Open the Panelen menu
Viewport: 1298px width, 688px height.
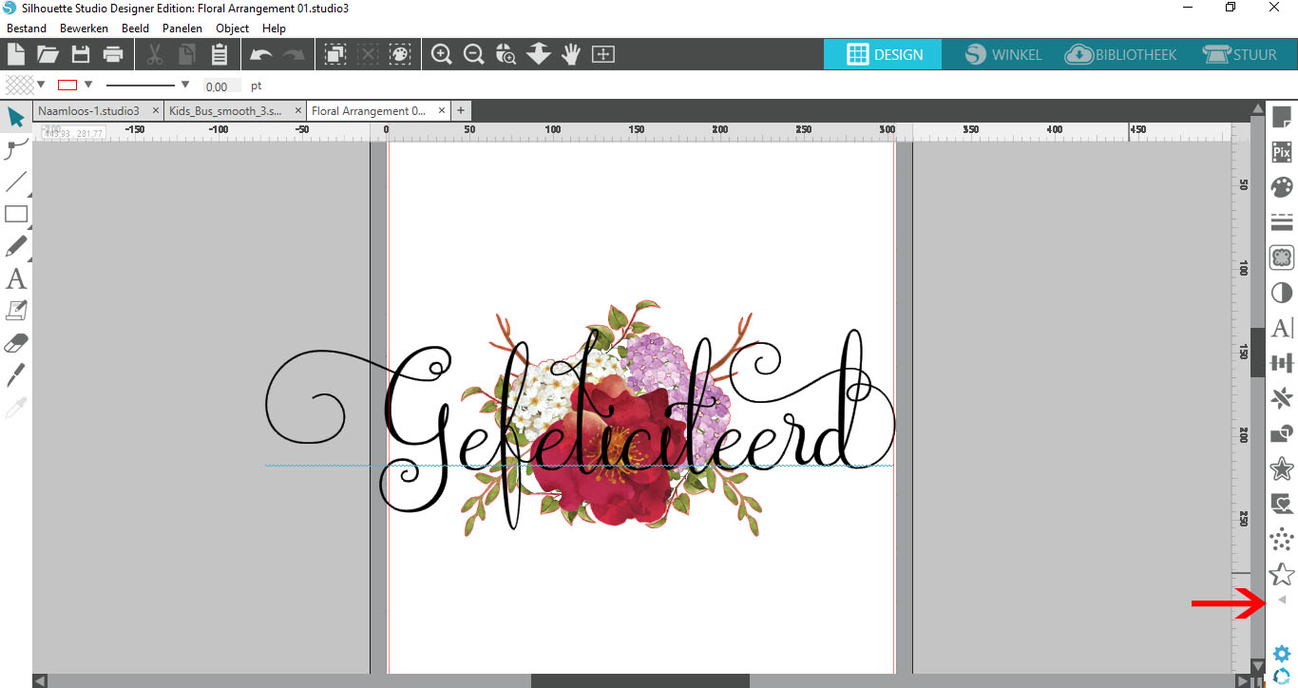(182, 29)
